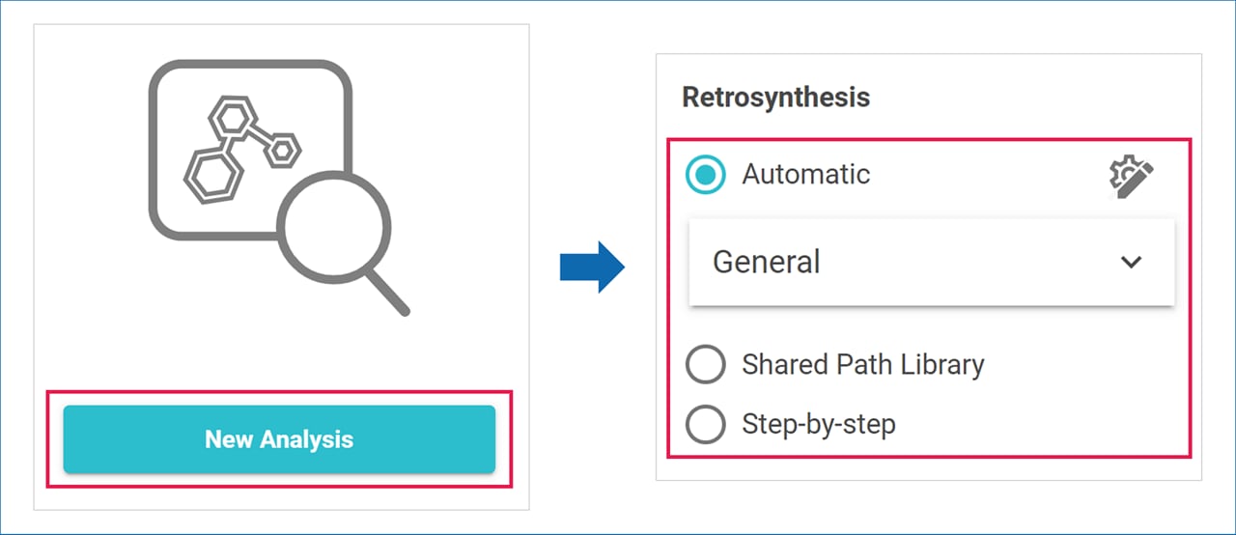Choose the Shared Path Library radio button

click(705, 365)
